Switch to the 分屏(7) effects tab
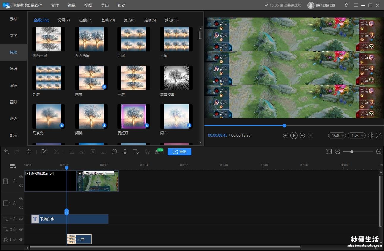The width and height of the screenshot is (384, 251). coord(64,20)
